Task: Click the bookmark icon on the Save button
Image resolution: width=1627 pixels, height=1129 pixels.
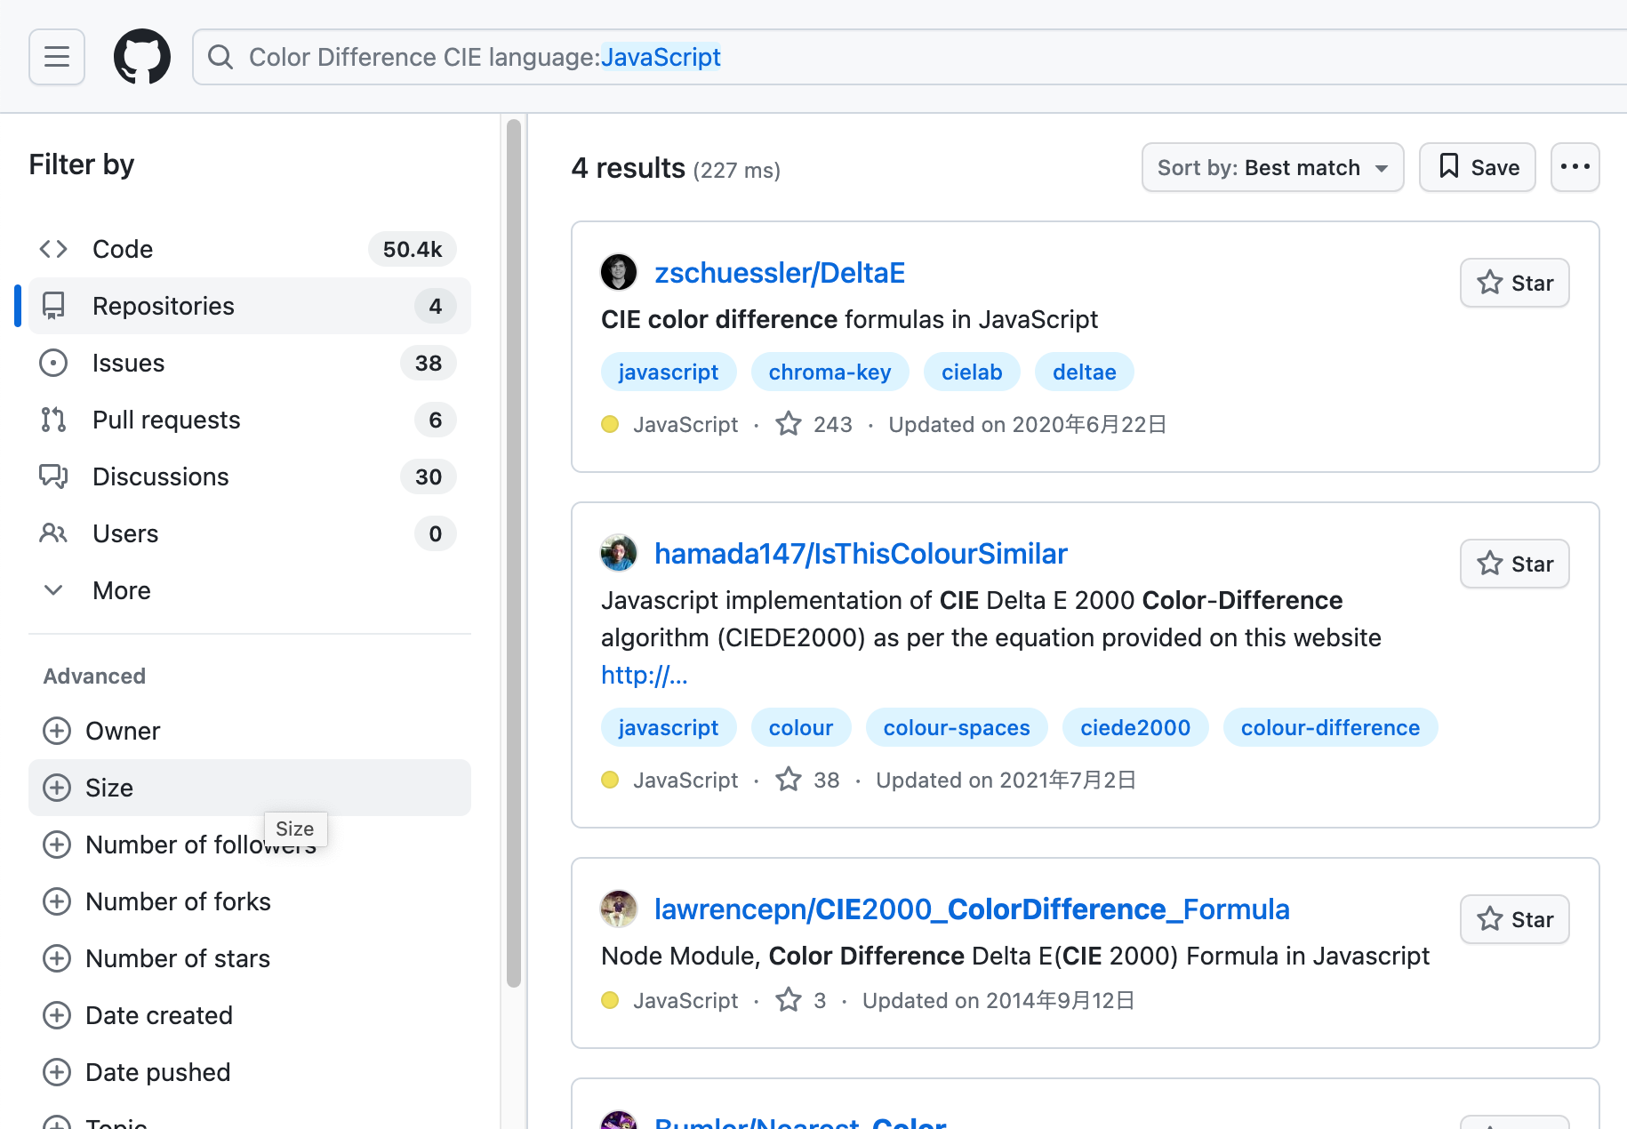Action: 1448,166
